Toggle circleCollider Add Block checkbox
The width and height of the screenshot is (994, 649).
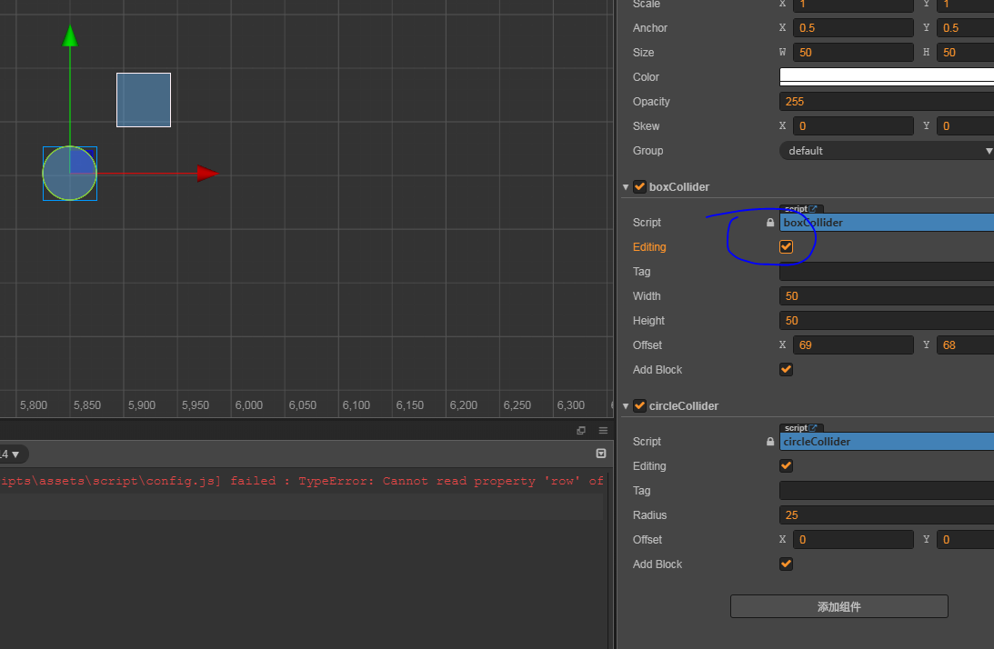(786, 564)
